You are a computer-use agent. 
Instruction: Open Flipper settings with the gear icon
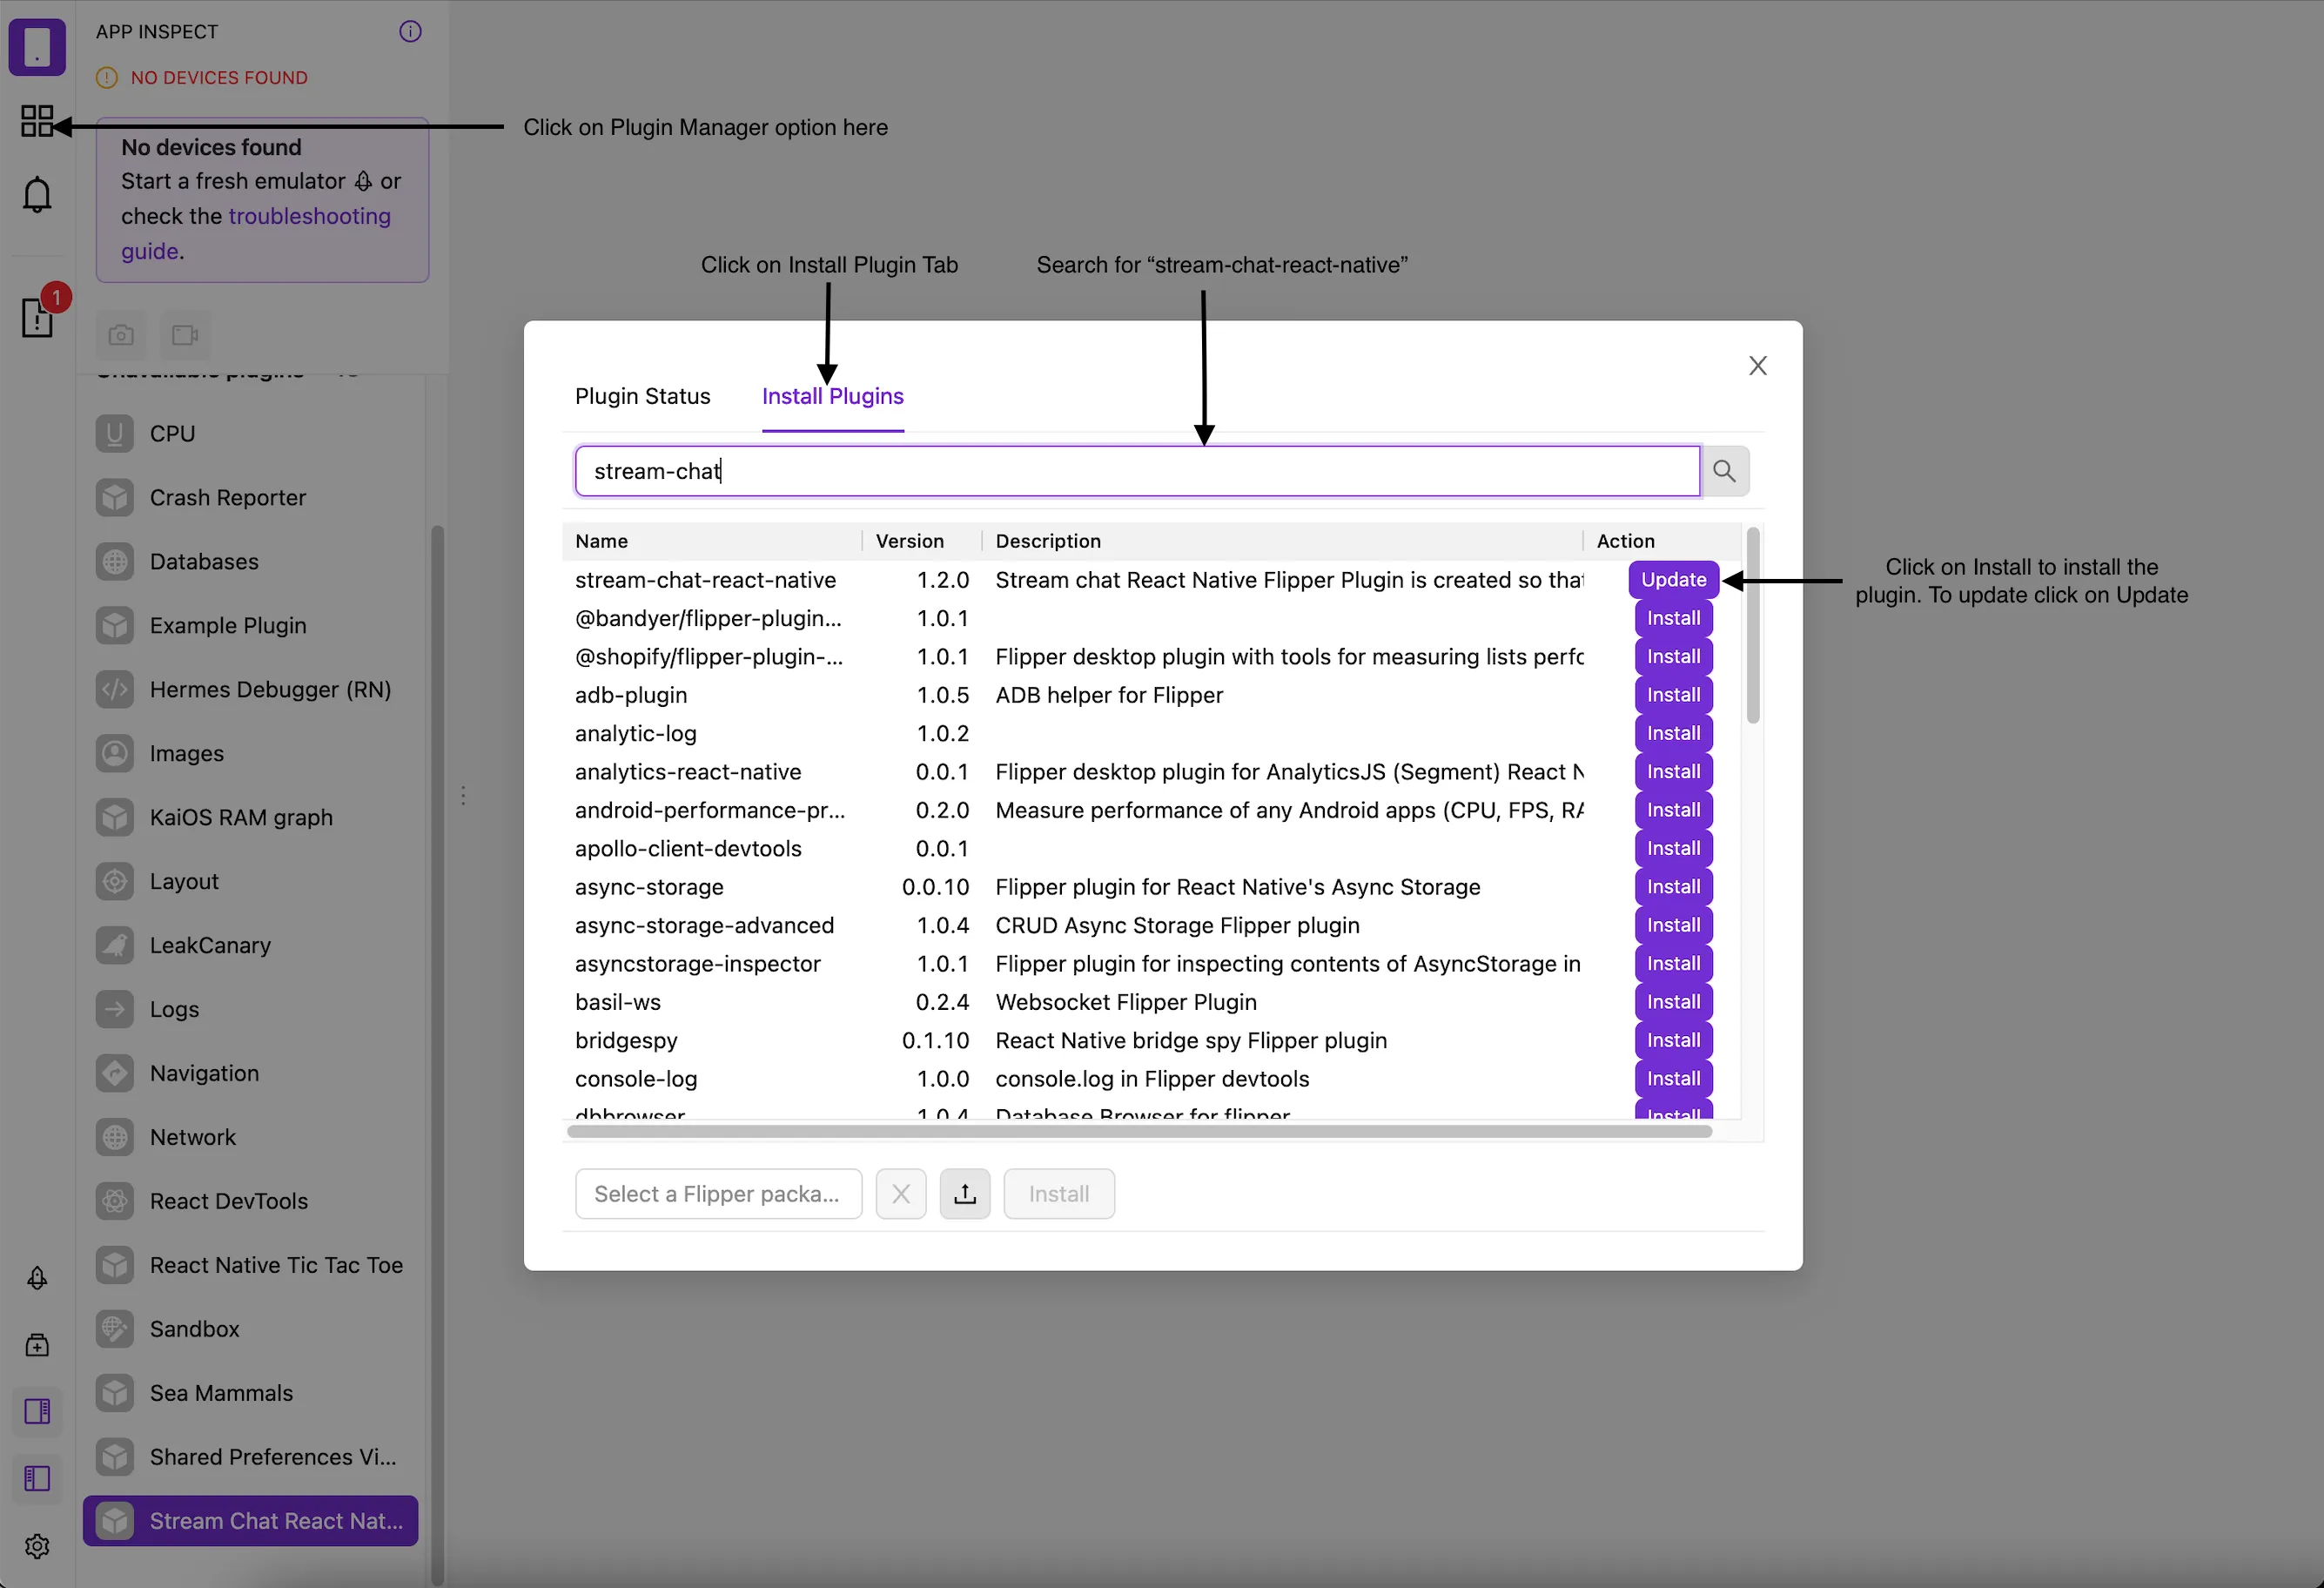(x=37, y=1546)
